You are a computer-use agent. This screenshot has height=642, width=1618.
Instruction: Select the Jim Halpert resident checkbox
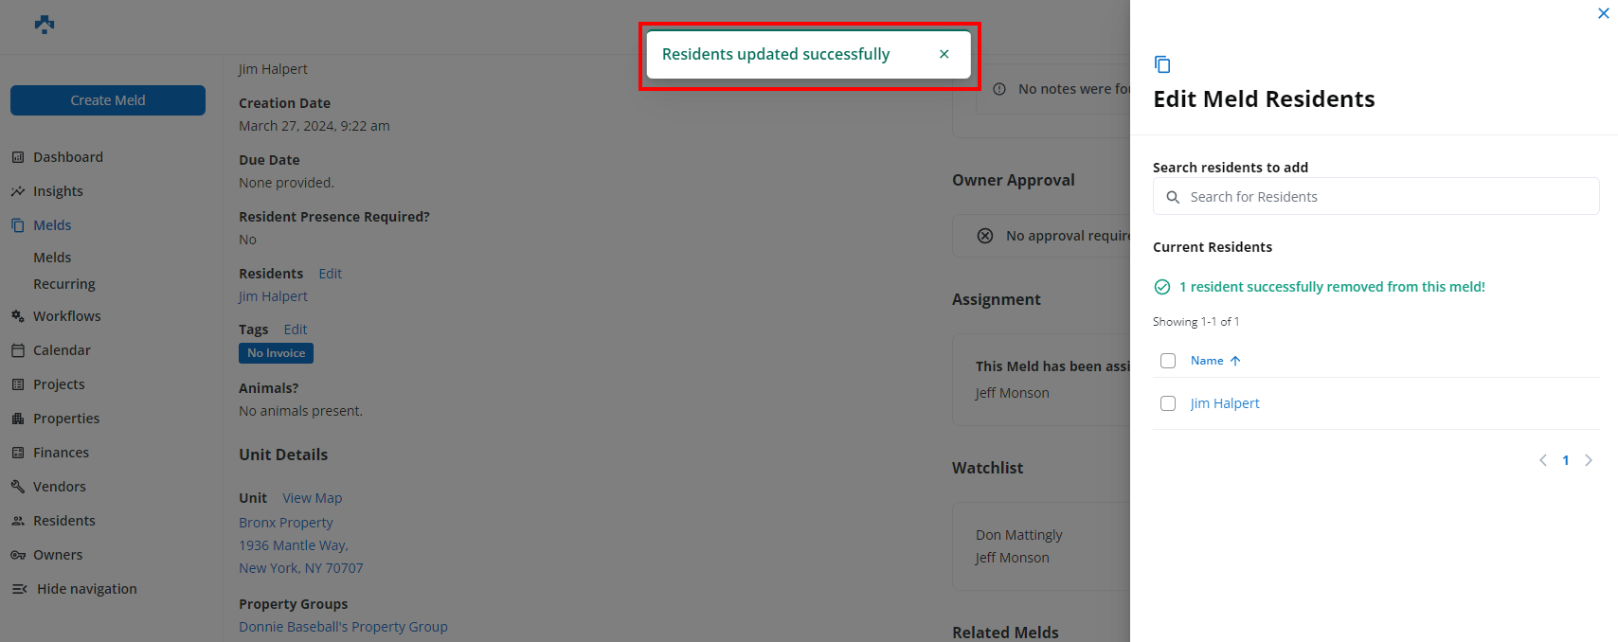pos(1168,403)
